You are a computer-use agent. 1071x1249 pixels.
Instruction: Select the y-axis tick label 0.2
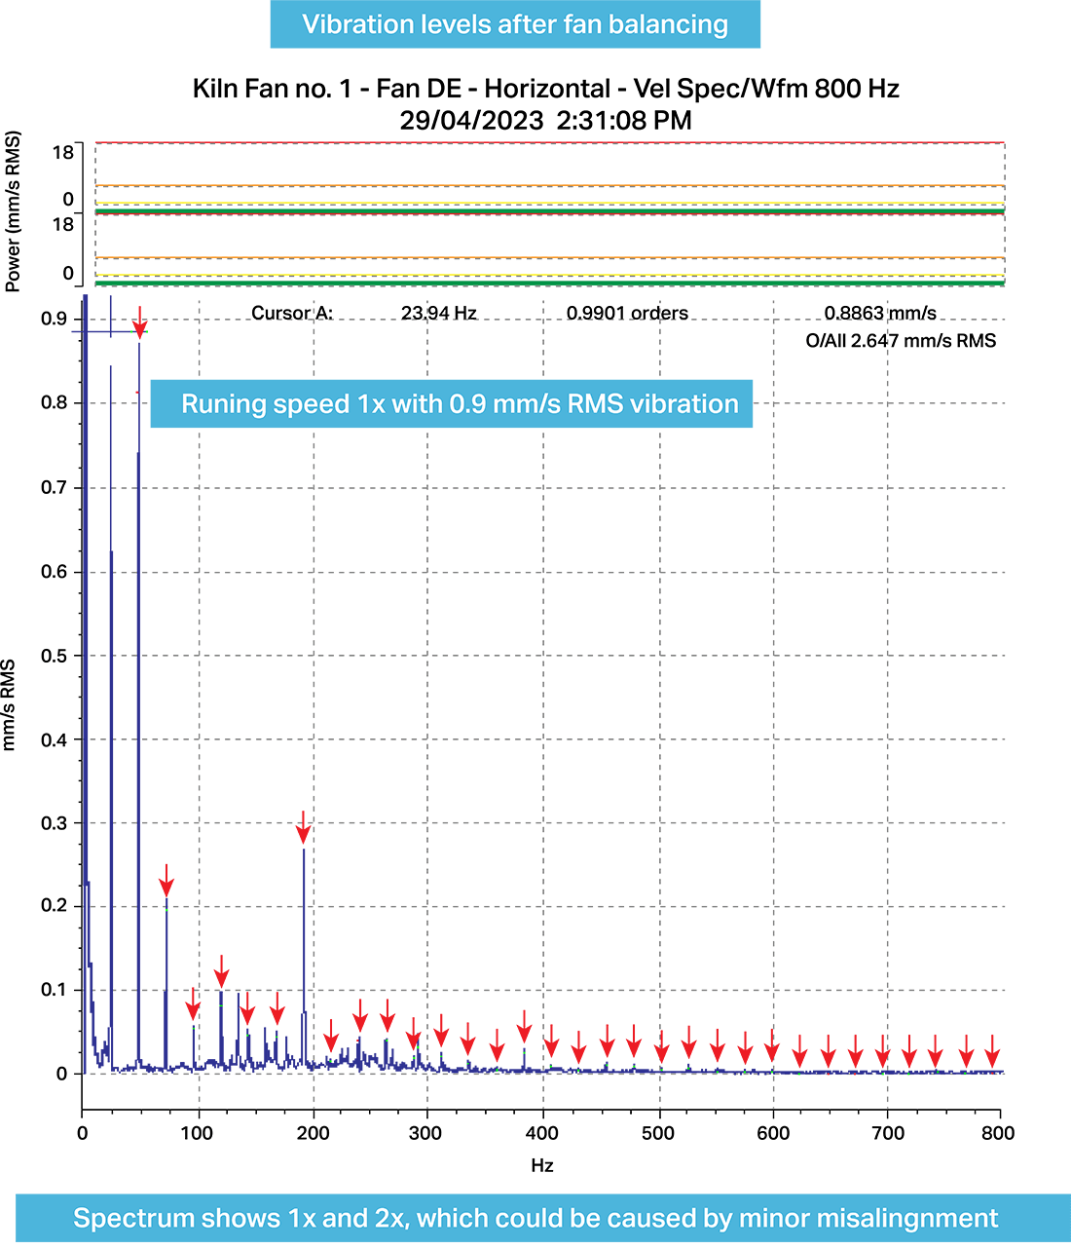54,906
